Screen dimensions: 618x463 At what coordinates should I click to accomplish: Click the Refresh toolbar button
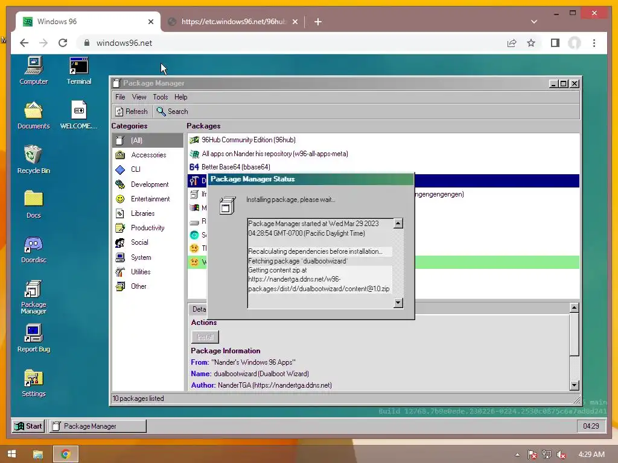point(132,112)
